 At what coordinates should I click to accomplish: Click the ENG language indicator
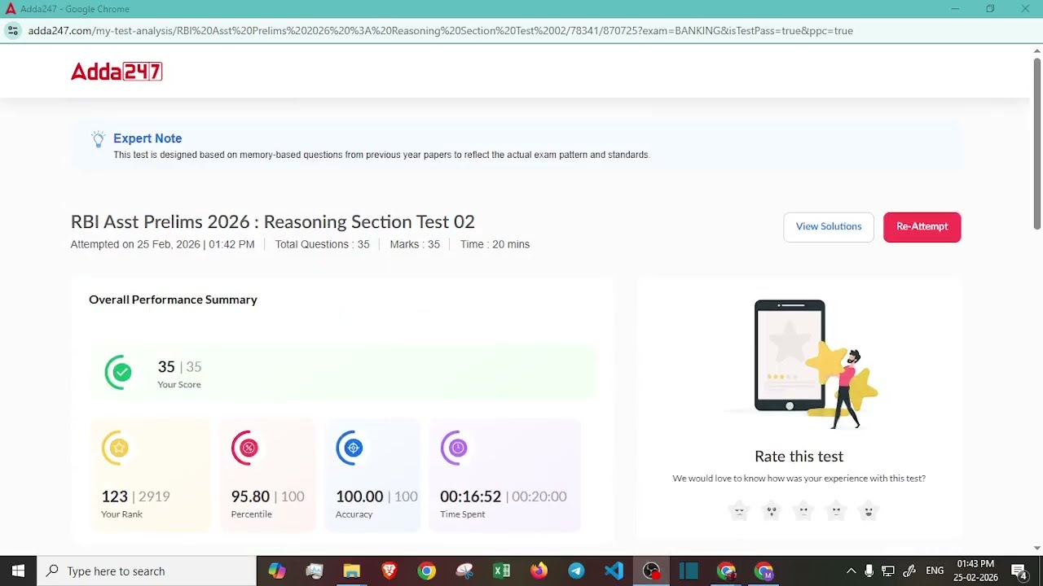pos(935,571)
